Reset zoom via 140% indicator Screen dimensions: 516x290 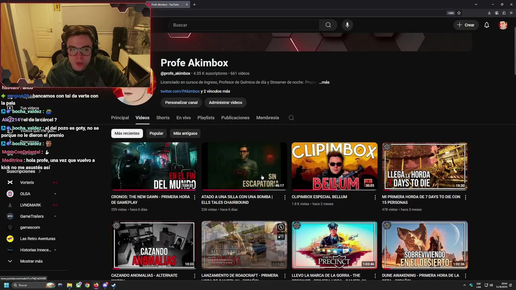tap(451, 13)
